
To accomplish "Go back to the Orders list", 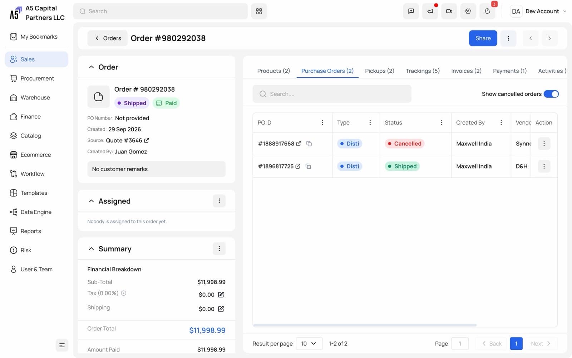I will point(108,38).
